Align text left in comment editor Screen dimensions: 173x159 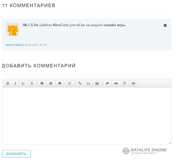42,83
